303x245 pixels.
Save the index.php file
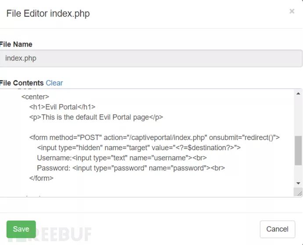(x=21, y=229)
